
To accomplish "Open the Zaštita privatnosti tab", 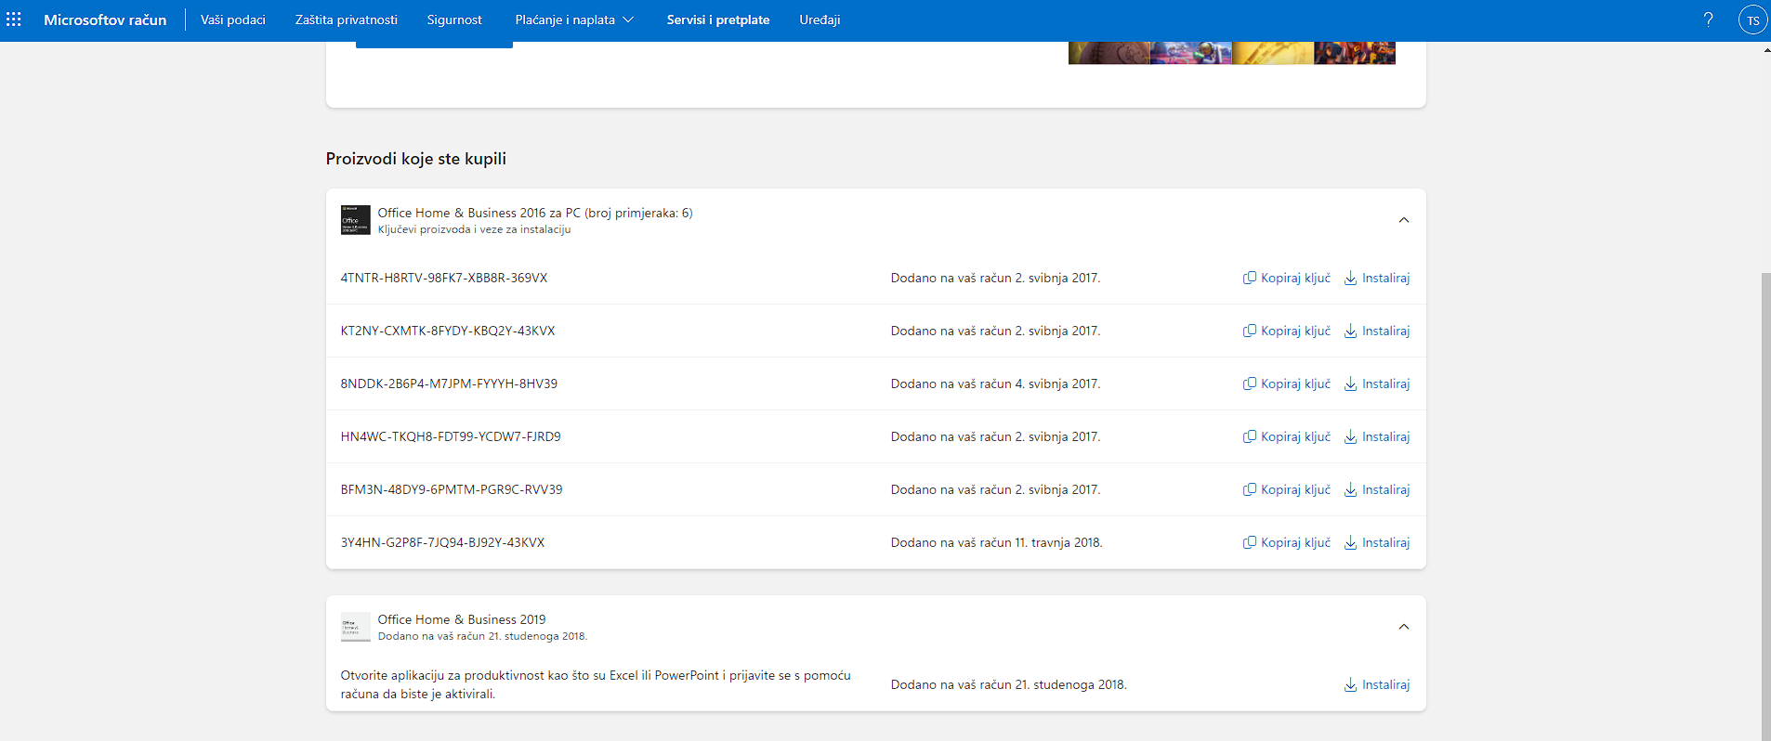I will pos(347,19).
